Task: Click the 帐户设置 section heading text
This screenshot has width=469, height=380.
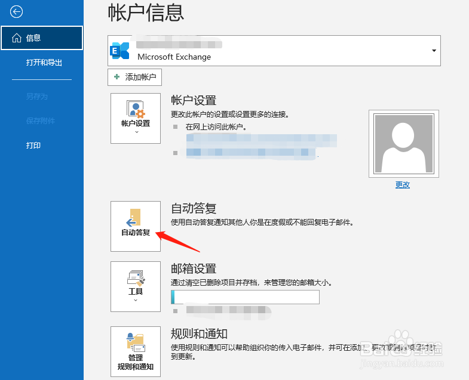Action: click(194, 100)
